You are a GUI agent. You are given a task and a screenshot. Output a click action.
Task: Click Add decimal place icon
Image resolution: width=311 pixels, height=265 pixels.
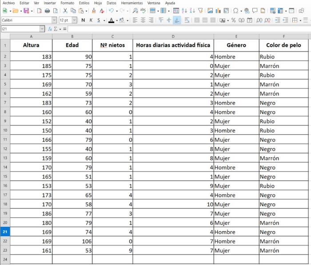(259, 20)
